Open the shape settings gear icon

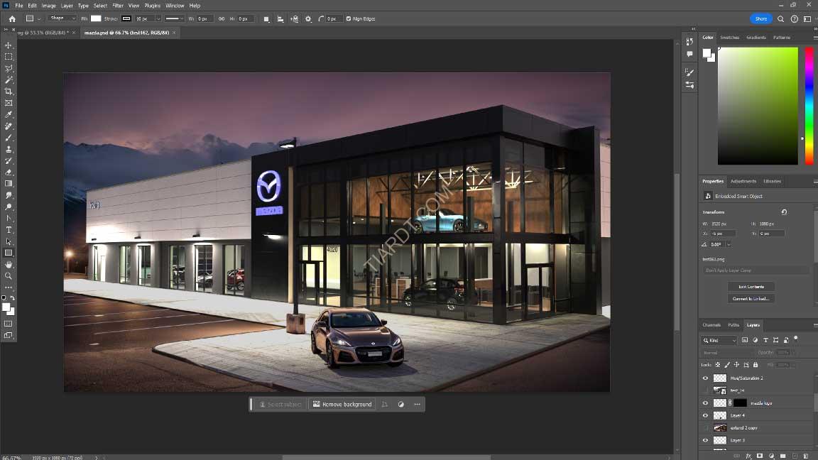coord(308,18)
